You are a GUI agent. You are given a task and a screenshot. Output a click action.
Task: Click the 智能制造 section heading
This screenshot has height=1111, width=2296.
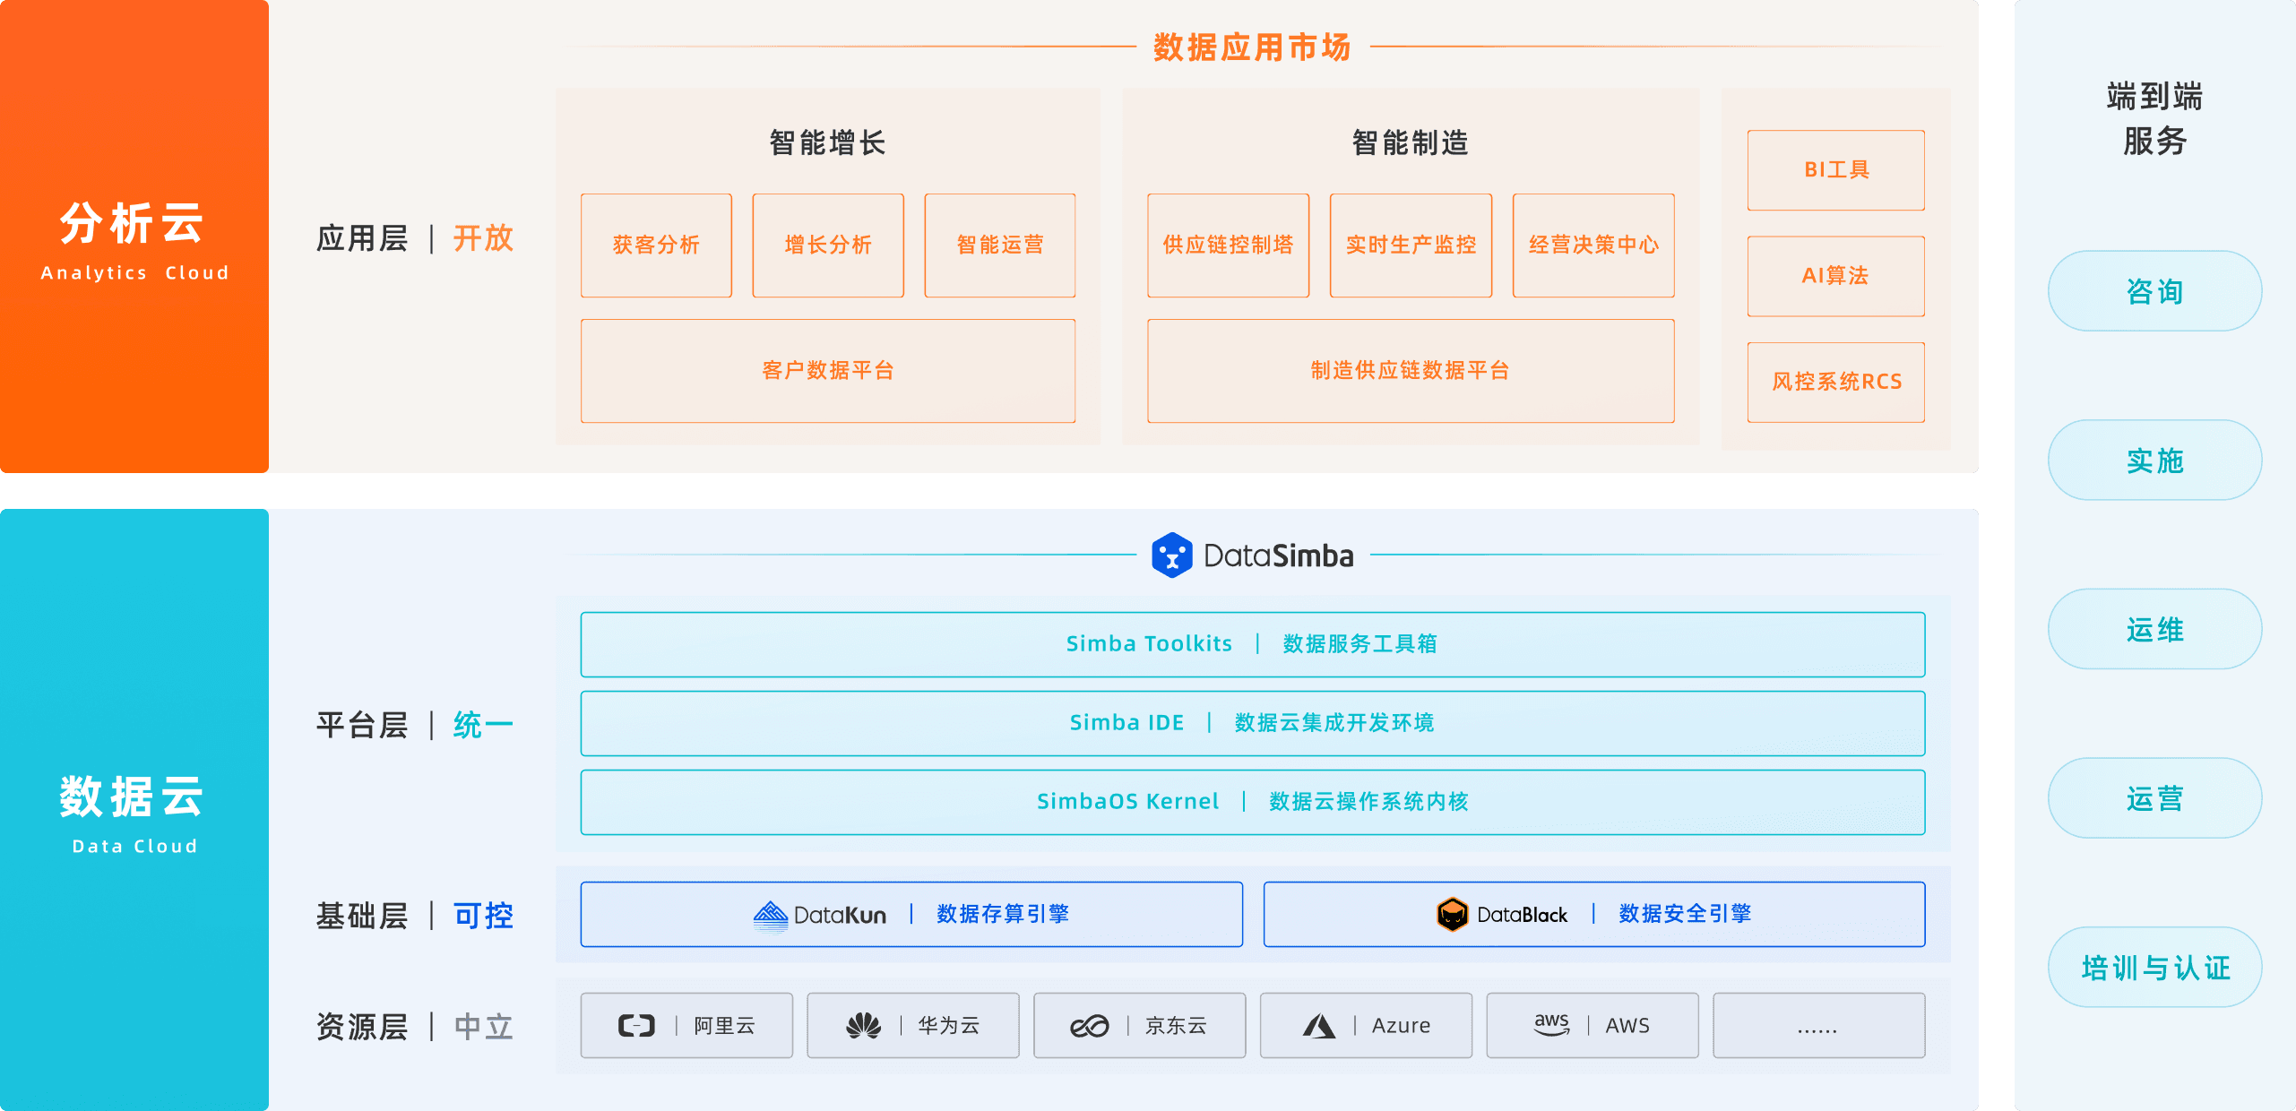click(1411, 142)
